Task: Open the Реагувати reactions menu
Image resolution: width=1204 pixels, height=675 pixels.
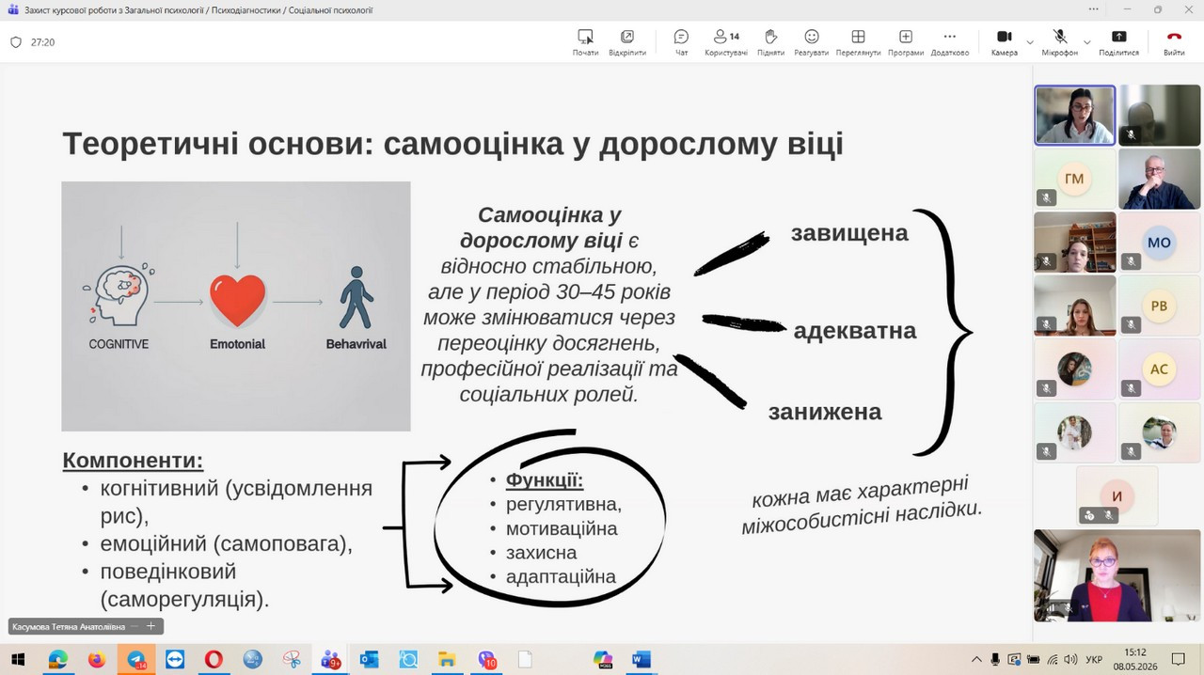Action: point(811,42)
